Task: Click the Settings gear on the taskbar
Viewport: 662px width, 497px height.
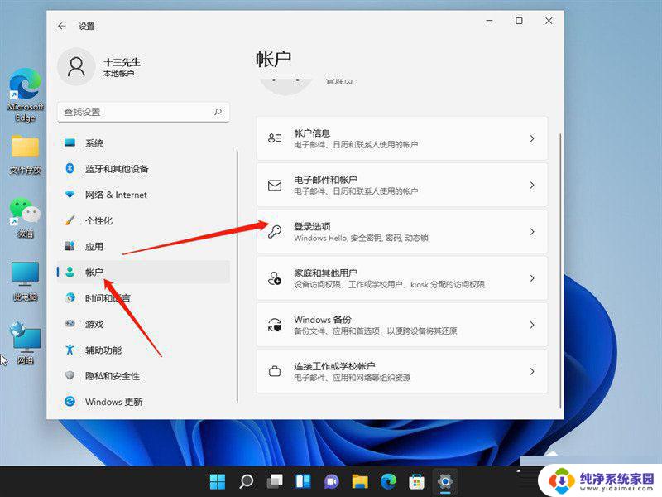Action: (444, 481)
